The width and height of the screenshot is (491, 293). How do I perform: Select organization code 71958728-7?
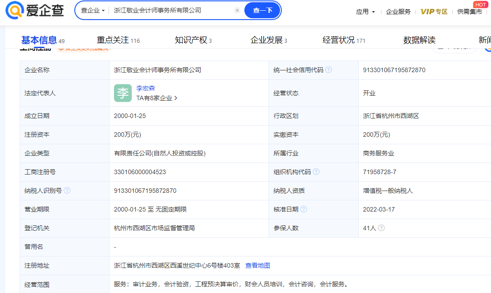point(380,172)
